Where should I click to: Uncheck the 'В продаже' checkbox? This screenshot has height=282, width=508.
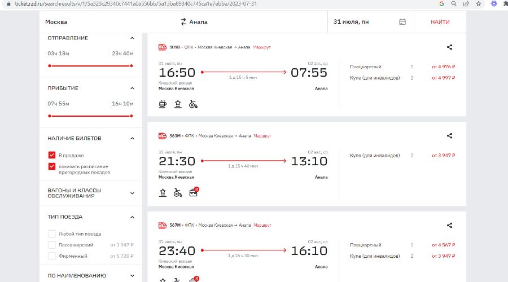coord(52,155)
